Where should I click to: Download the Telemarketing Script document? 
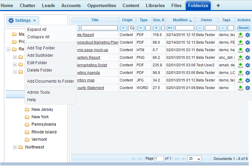tap(241, 65)
